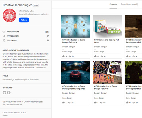This screenshot has width=142, height=118.
Task: Switch to the Team Members (2) tab
Action: point(129,4)
